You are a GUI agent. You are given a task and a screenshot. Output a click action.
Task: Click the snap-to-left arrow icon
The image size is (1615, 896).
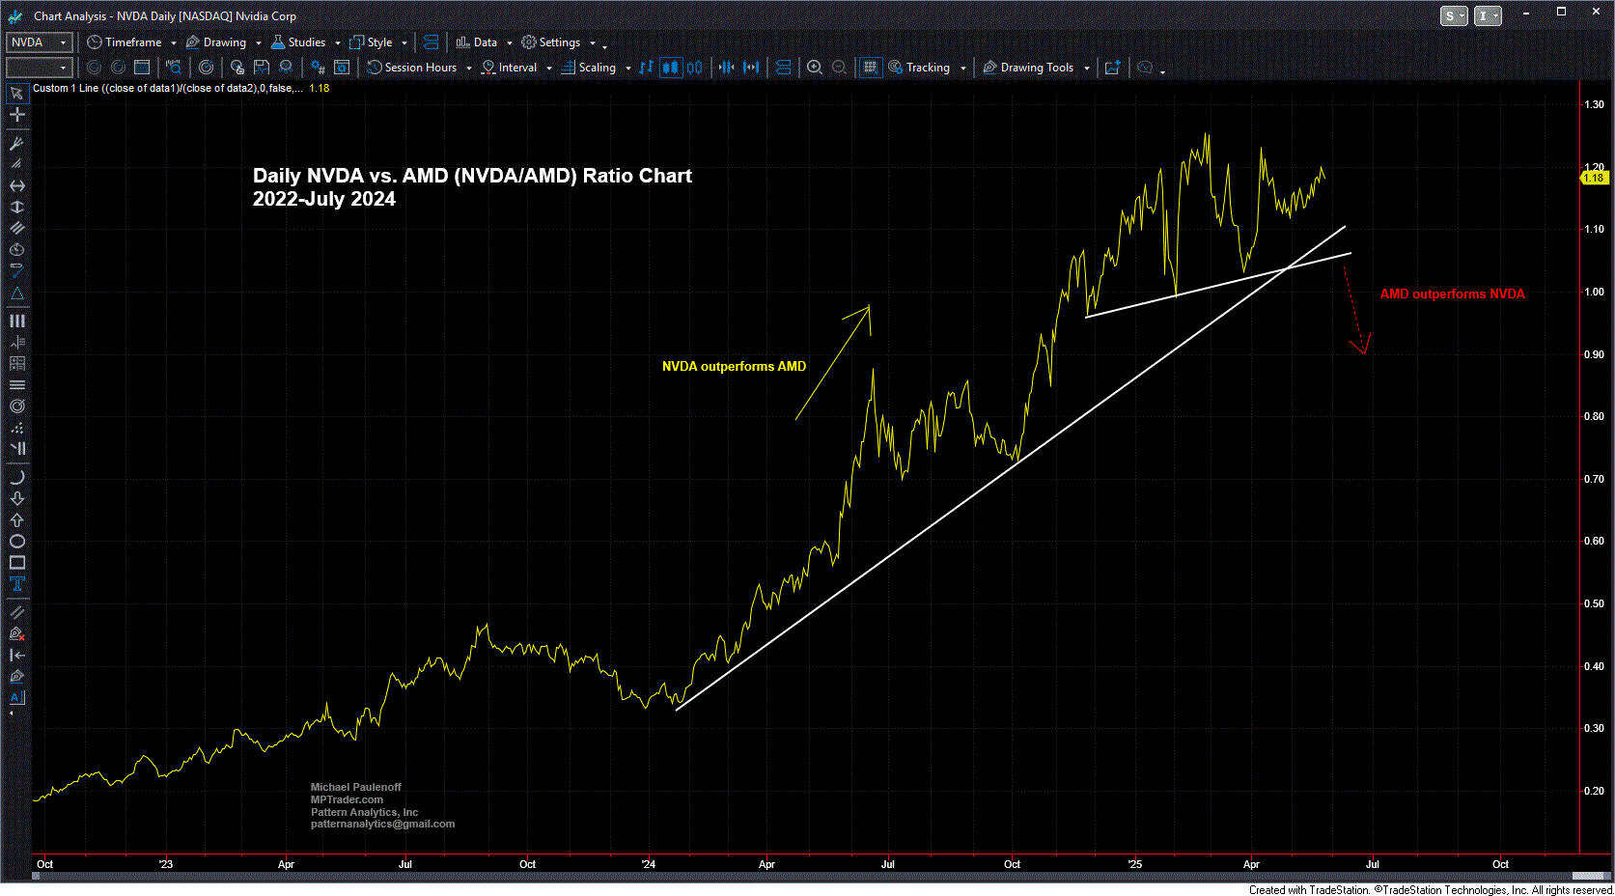[x=16, y=655]
